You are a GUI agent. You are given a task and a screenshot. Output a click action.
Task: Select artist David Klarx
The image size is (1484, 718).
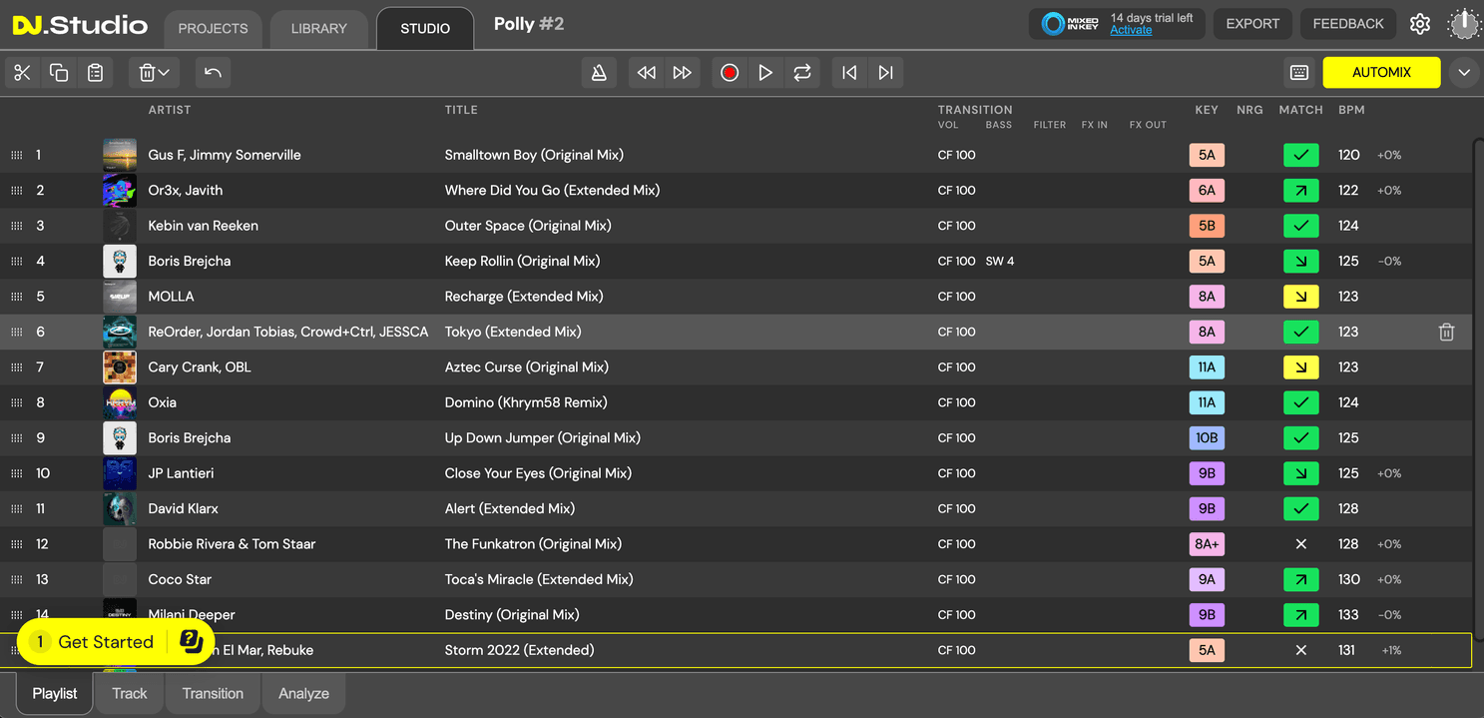coord(183,509)
